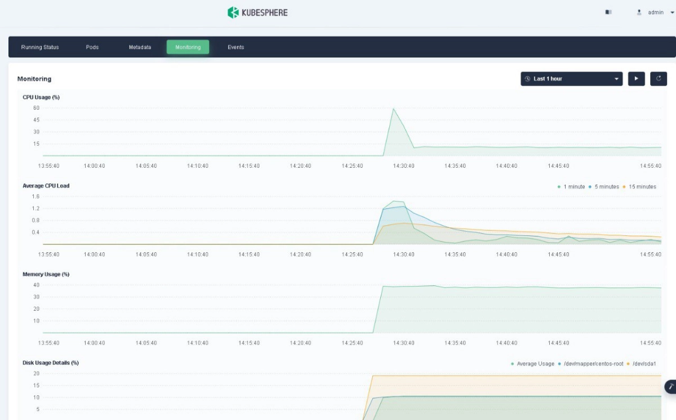Click the CPU Usage (%) chart title
Screen dimensions: 676x420
tap(41, 97)
